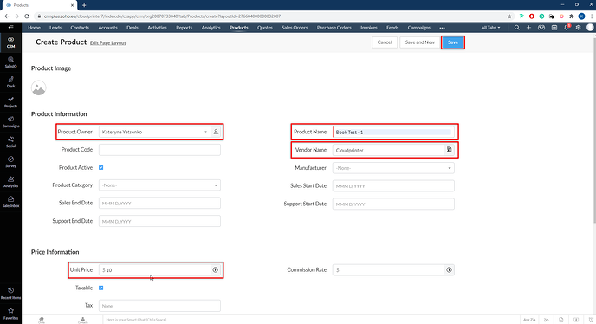Show more modules via ellipsis
Viewport: 596px width, 324px height.
click(442, 28)
